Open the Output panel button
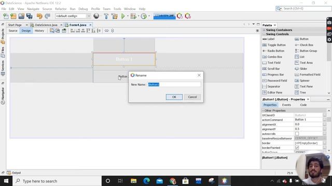This screenshot has width=332, height=186. [x=14, y=173]
